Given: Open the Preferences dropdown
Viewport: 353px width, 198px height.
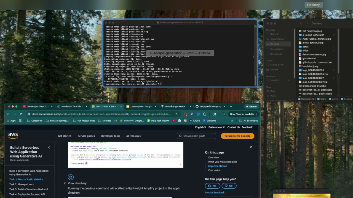Looking at the screenshot, I should click(216, 127).
